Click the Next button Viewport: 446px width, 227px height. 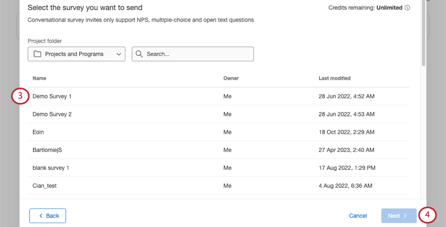click(x=398, y=215)
